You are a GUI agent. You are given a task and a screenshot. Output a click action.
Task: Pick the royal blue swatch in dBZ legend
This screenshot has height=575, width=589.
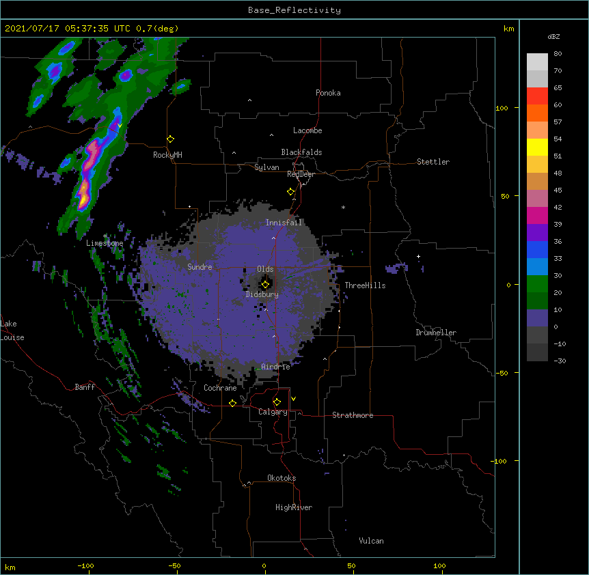click(537, 249)
